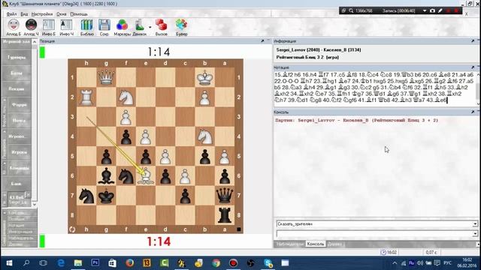Open 'Инфо Б' white player info
The image size is (481, 270).
[48, 25]
